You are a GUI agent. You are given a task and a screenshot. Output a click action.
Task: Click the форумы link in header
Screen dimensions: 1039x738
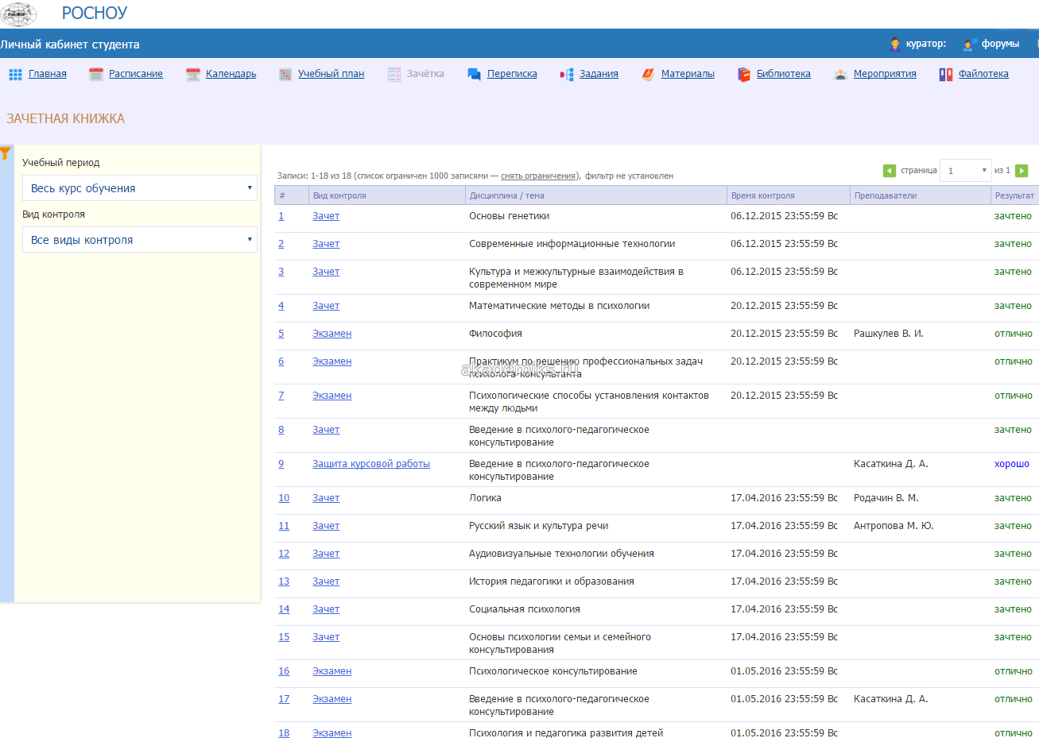tap(1000, 44)
